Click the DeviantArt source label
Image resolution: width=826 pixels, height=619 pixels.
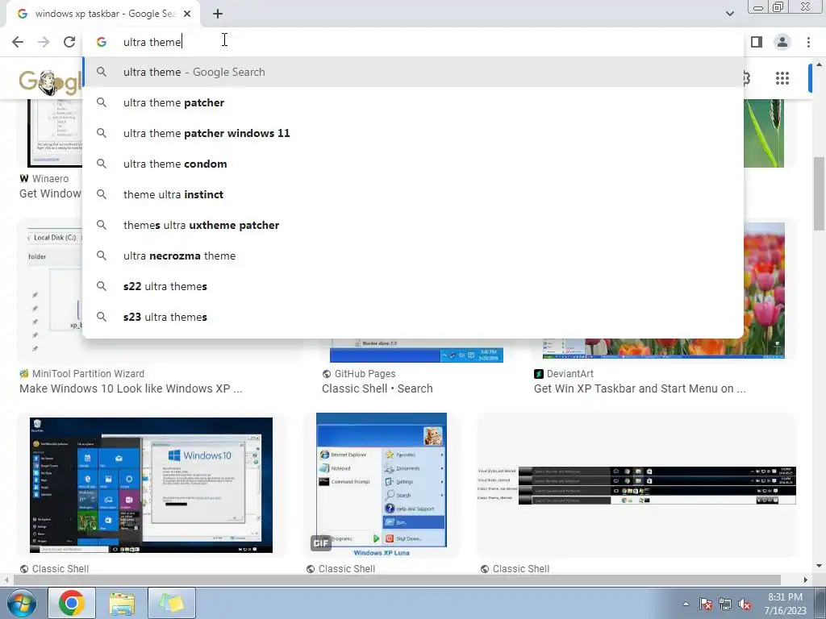click(570, 374)
